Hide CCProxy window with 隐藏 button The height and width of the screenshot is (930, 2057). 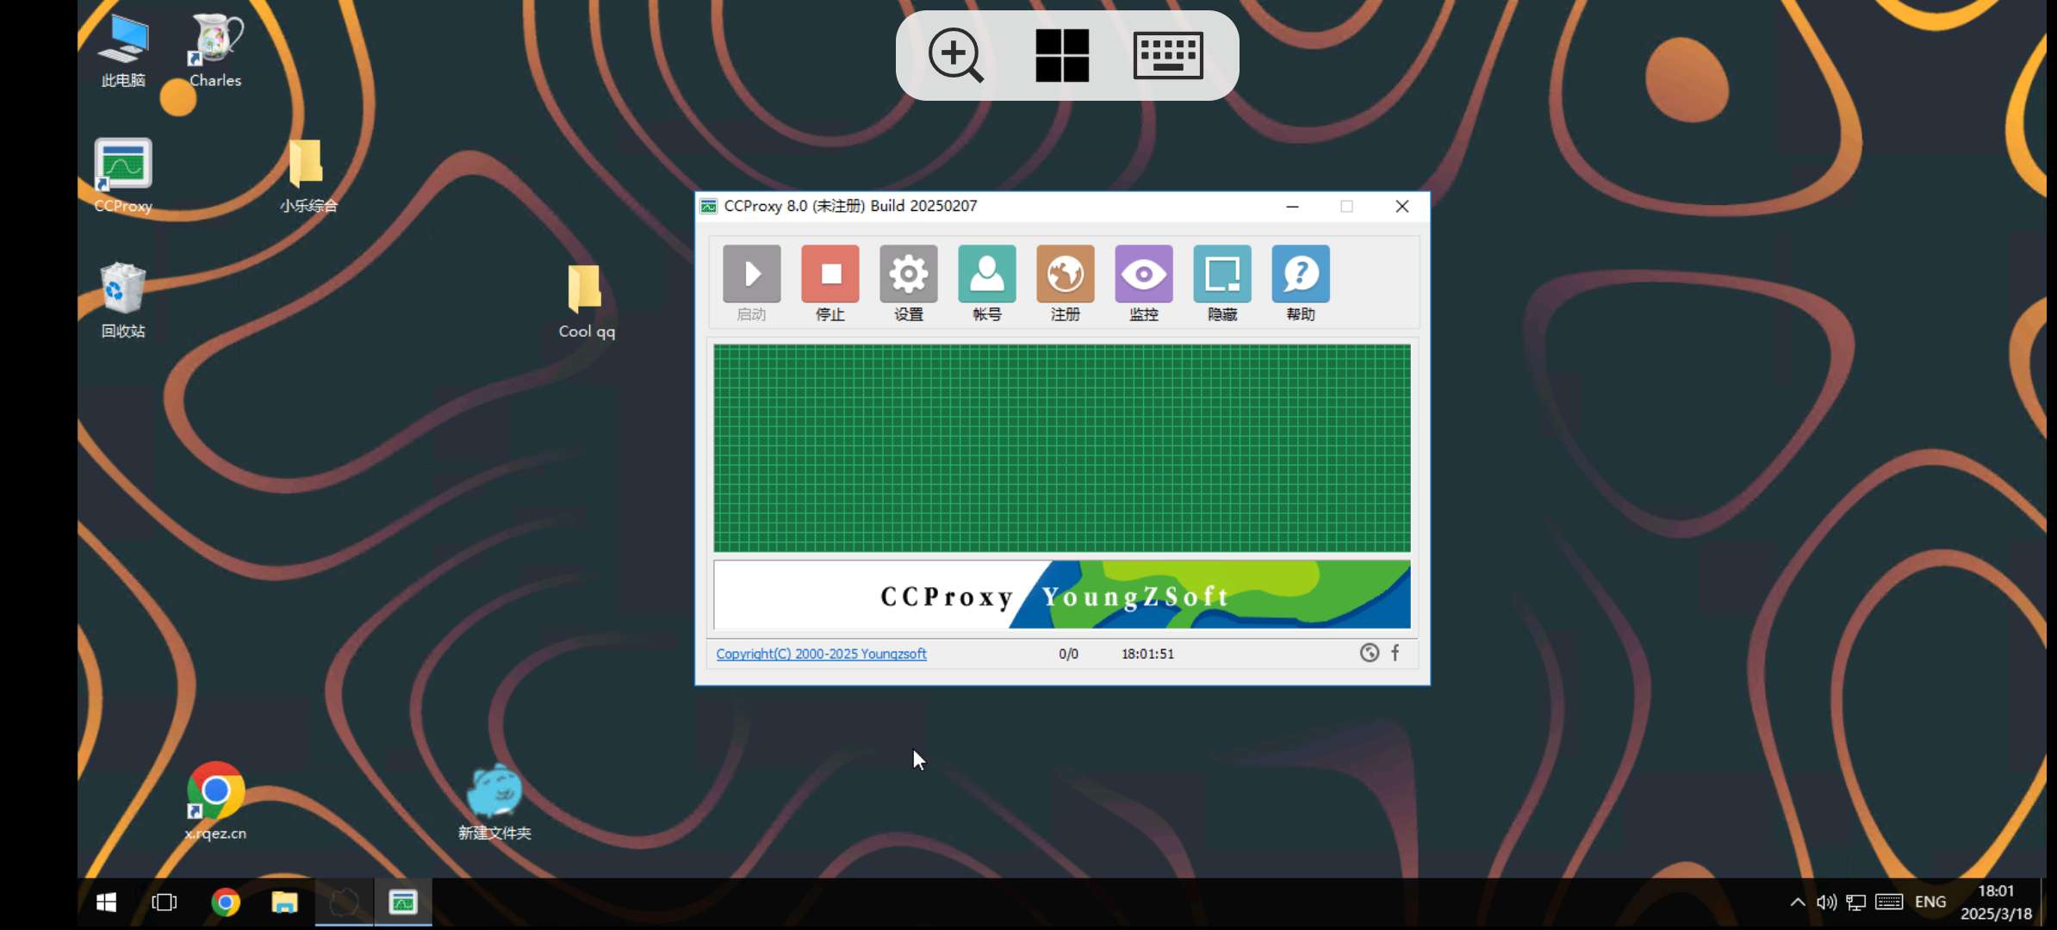pos(1221,283)
